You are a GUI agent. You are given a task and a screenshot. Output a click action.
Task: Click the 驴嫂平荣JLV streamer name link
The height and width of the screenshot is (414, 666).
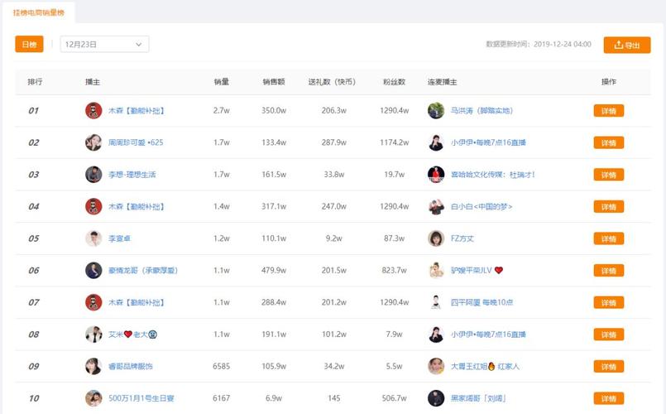coord(472,271)
